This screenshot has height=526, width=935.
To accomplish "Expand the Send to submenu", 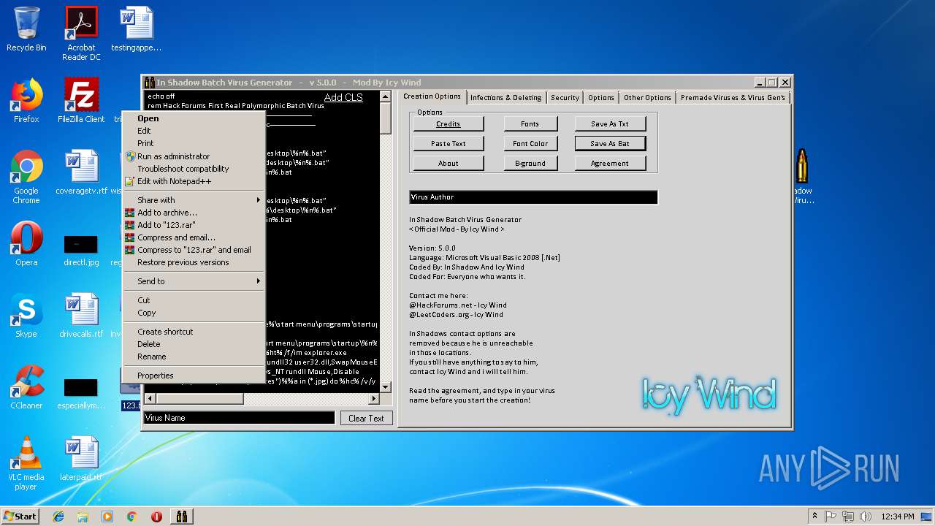I will (193, 281).
